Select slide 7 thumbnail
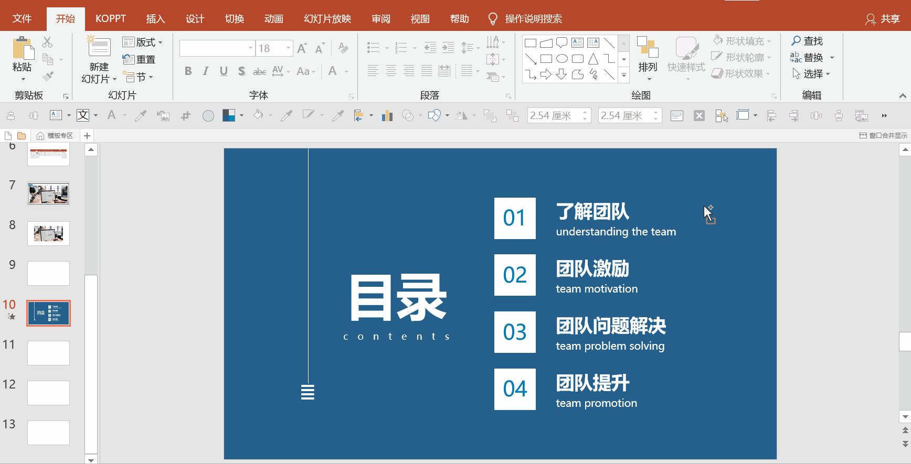 [x=48, y=193]
